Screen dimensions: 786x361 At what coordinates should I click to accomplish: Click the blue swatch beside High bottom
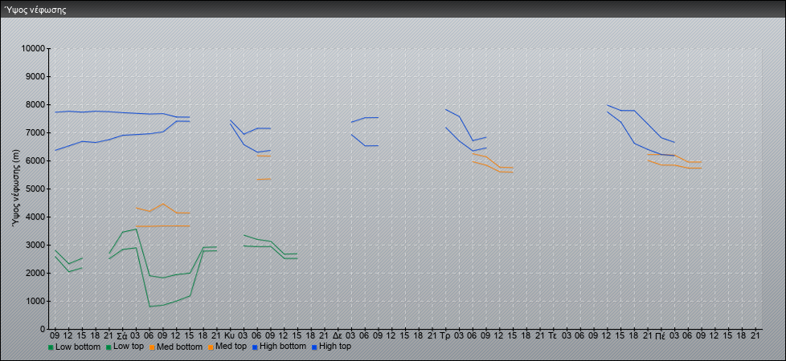coord(256,347)
